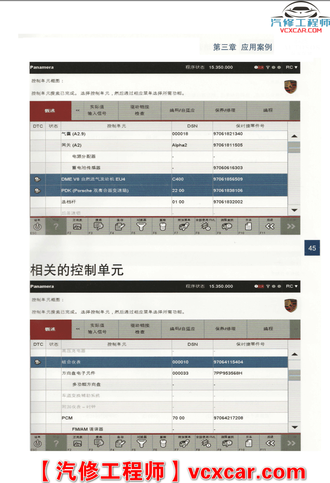Click the scroll-down arrow beside the PCM row

(294, 427)
